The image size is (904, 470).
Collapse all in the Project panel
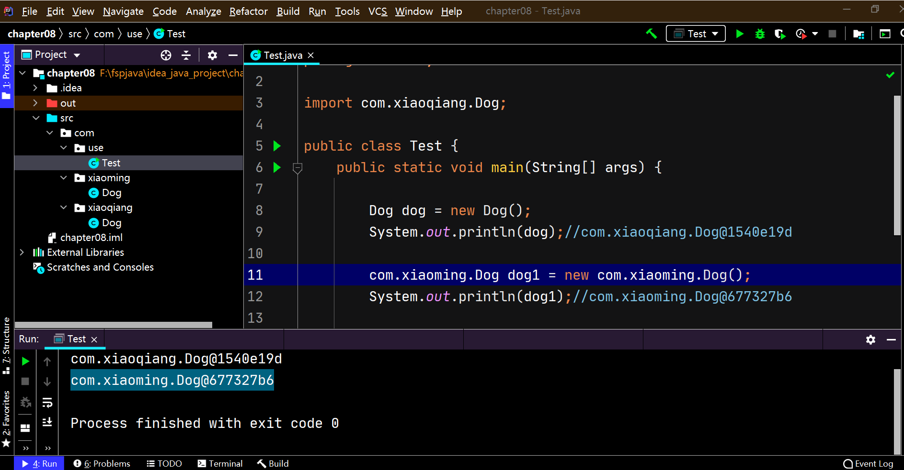(186, 55)
